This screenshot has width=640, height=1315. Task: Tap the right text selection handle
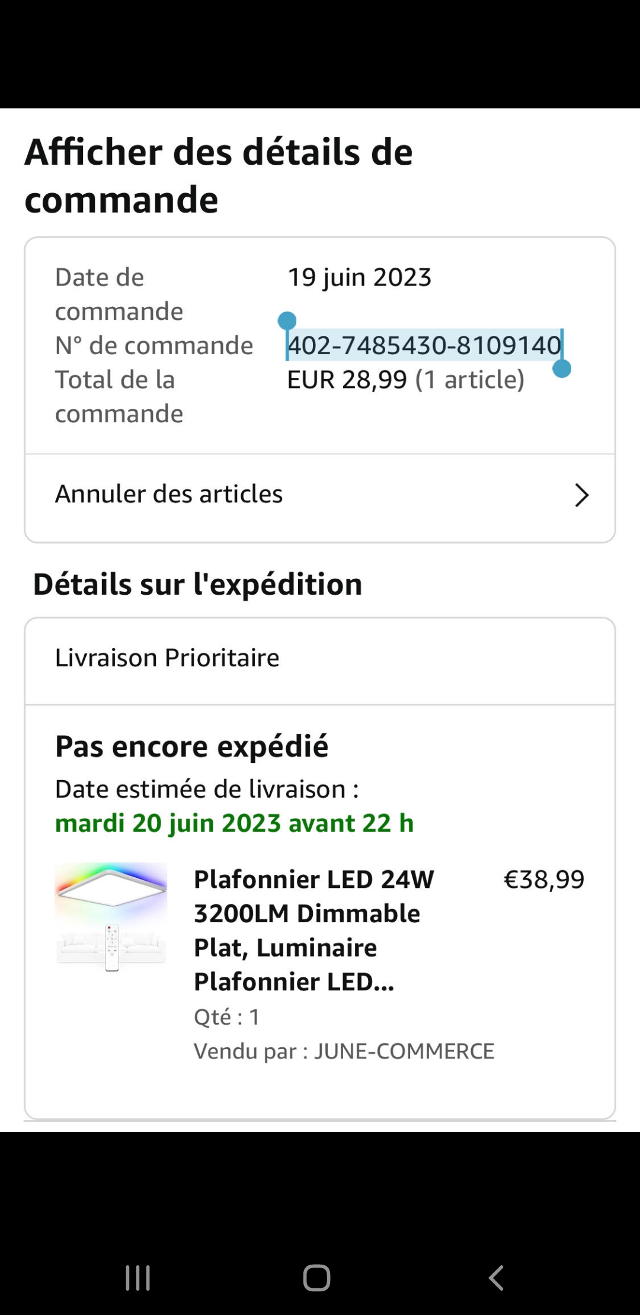coord(561,368)
